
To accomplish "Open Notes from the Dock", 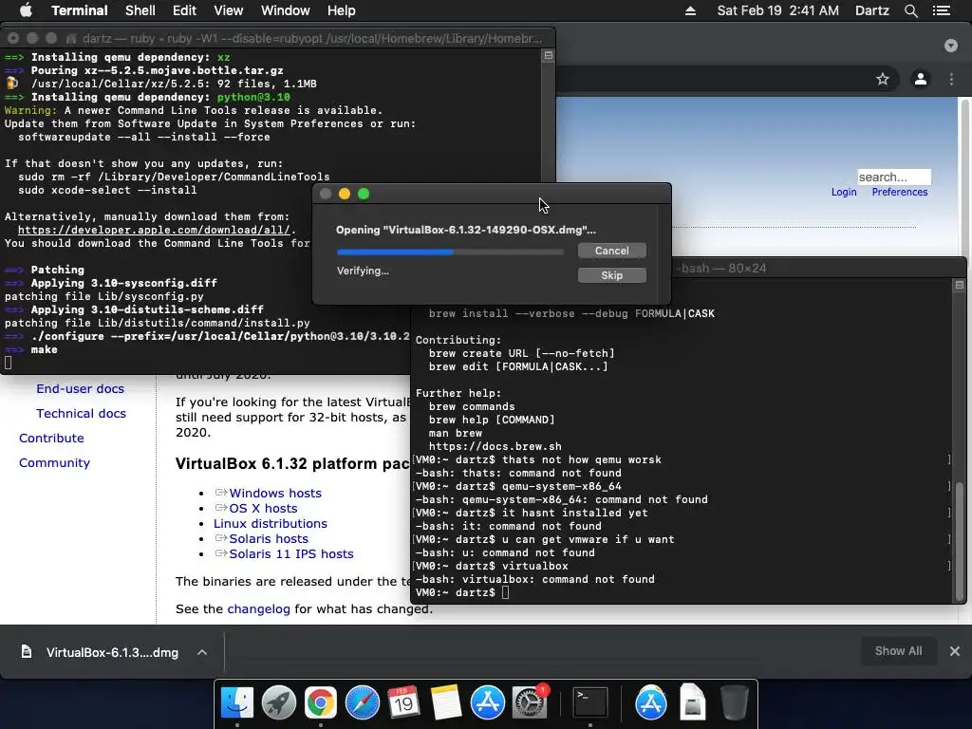I will (446, 702).
